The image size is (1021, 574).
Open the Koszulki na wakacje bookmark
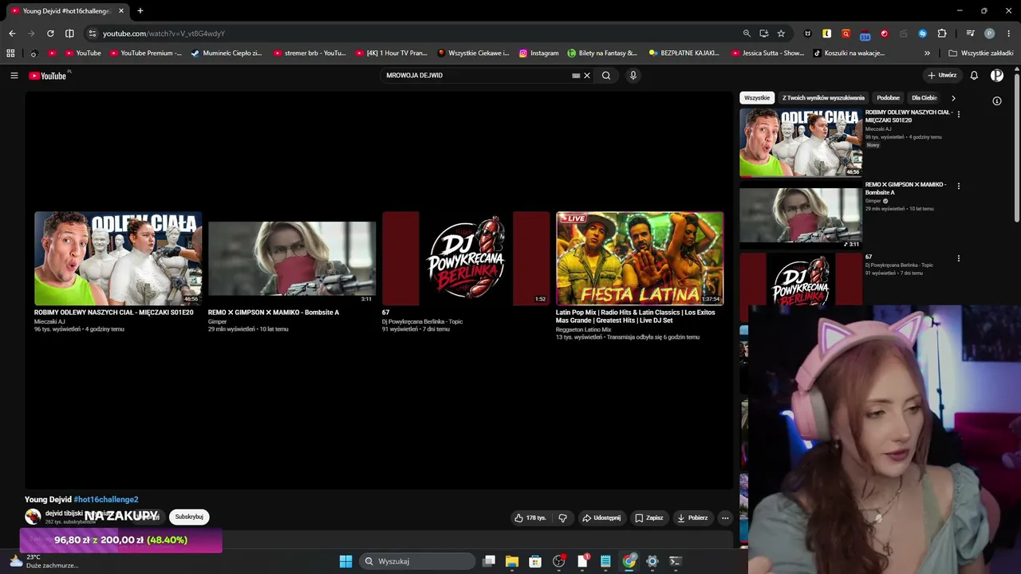[849, 53]
